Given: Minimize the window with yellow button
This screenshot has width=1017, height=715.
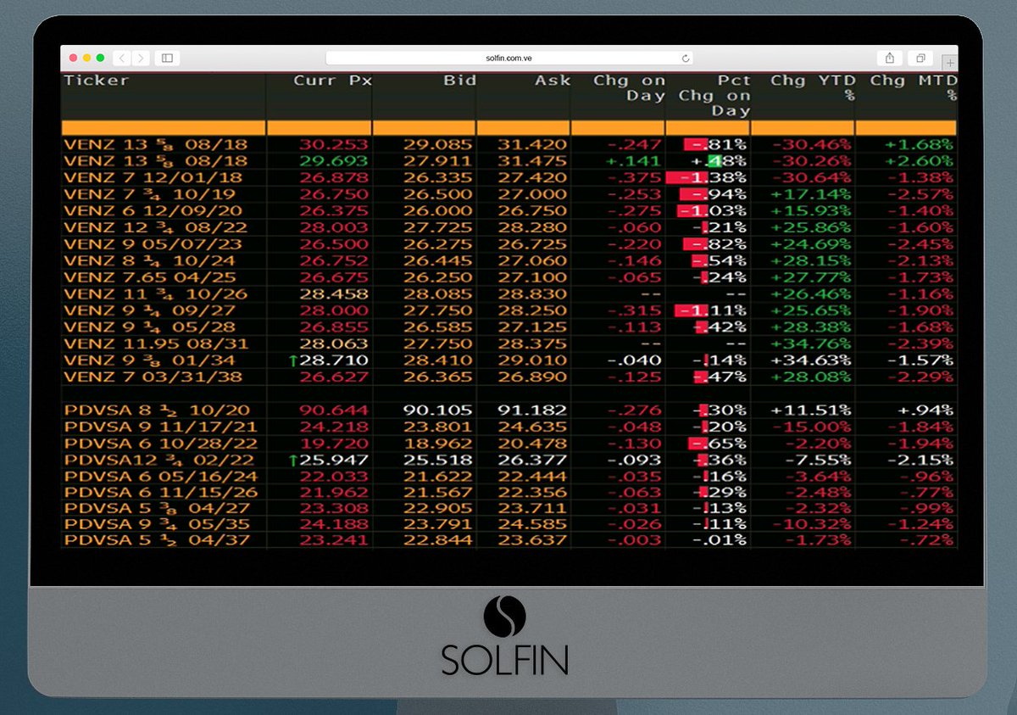Looking at the screenshot, I should coord(86,58).
